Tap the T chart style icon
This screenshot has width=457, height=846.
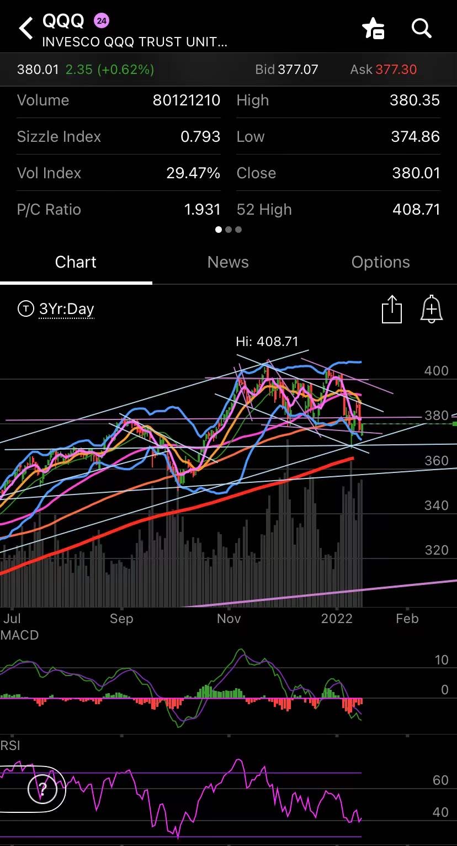tap(25, 308)
